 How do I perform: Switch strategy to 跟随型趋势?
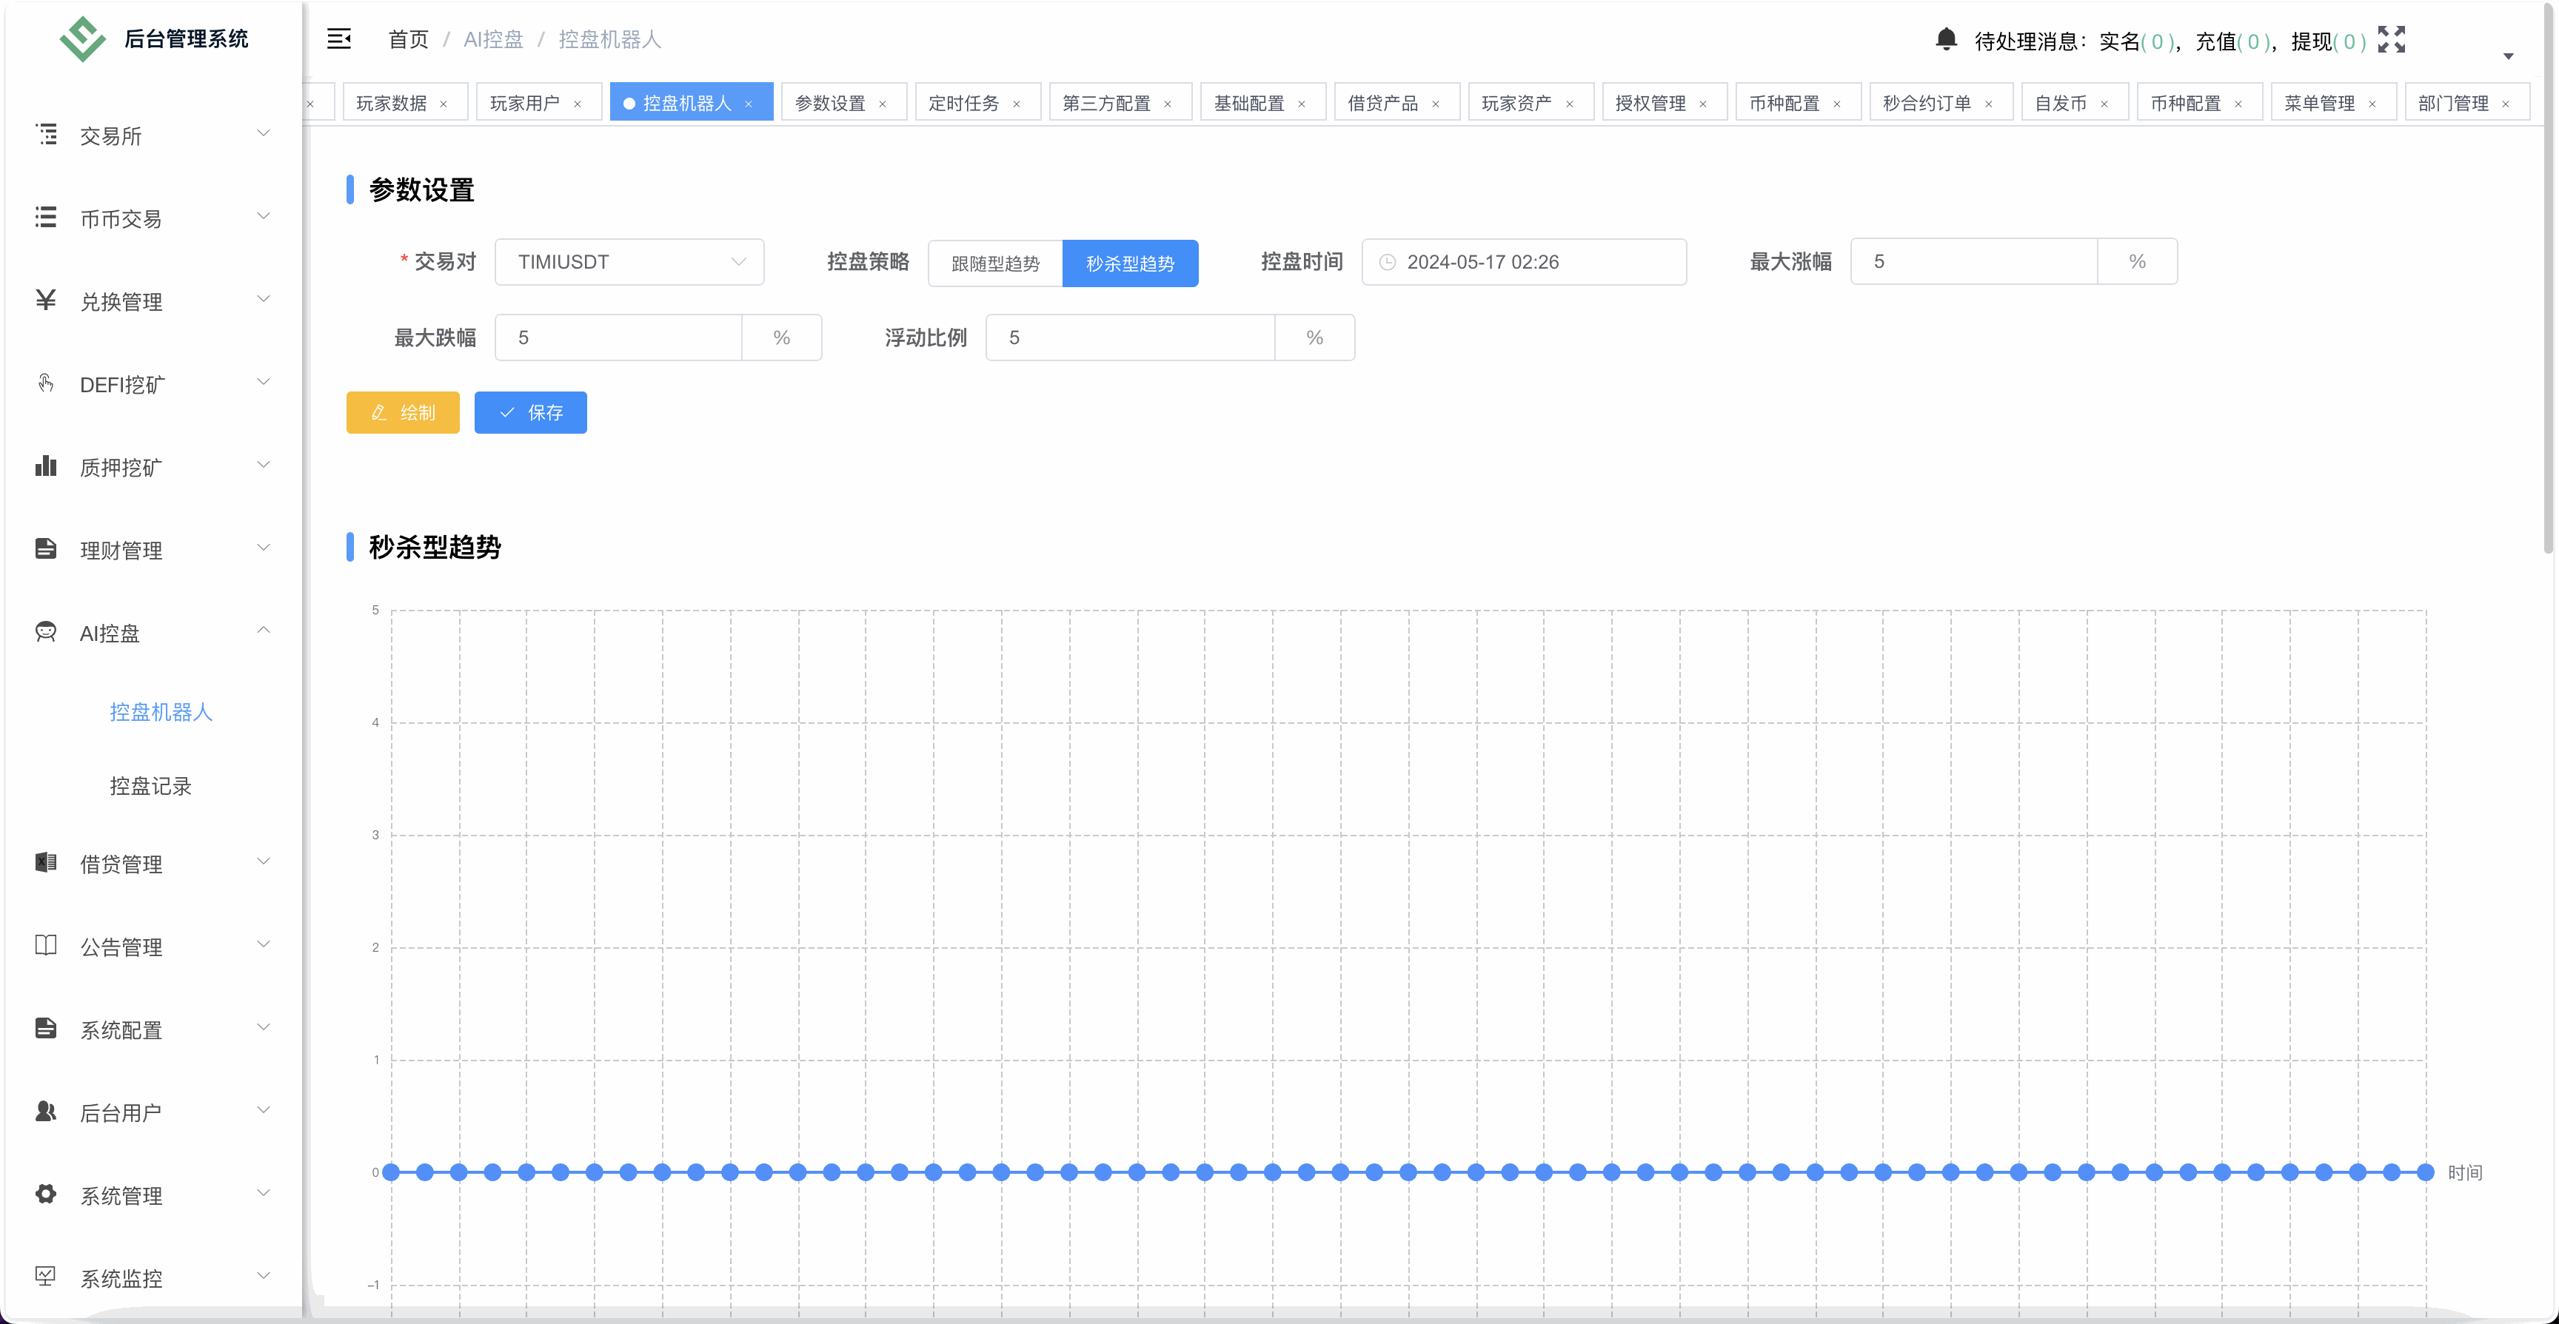(994, 262)
